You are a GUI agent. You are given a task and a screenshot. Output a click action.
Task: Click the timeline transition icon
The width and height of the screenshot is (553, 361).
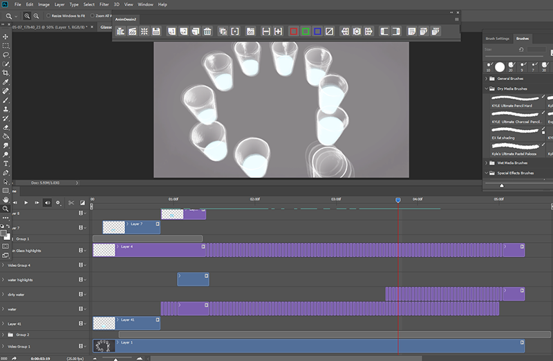[82, 203]
